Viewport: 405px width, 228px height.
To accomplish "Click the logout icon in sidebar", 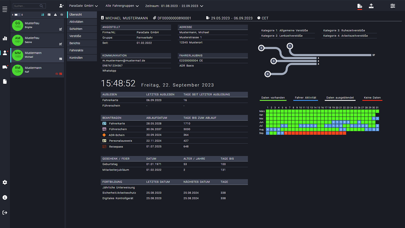I will click(x=5, y=213).
